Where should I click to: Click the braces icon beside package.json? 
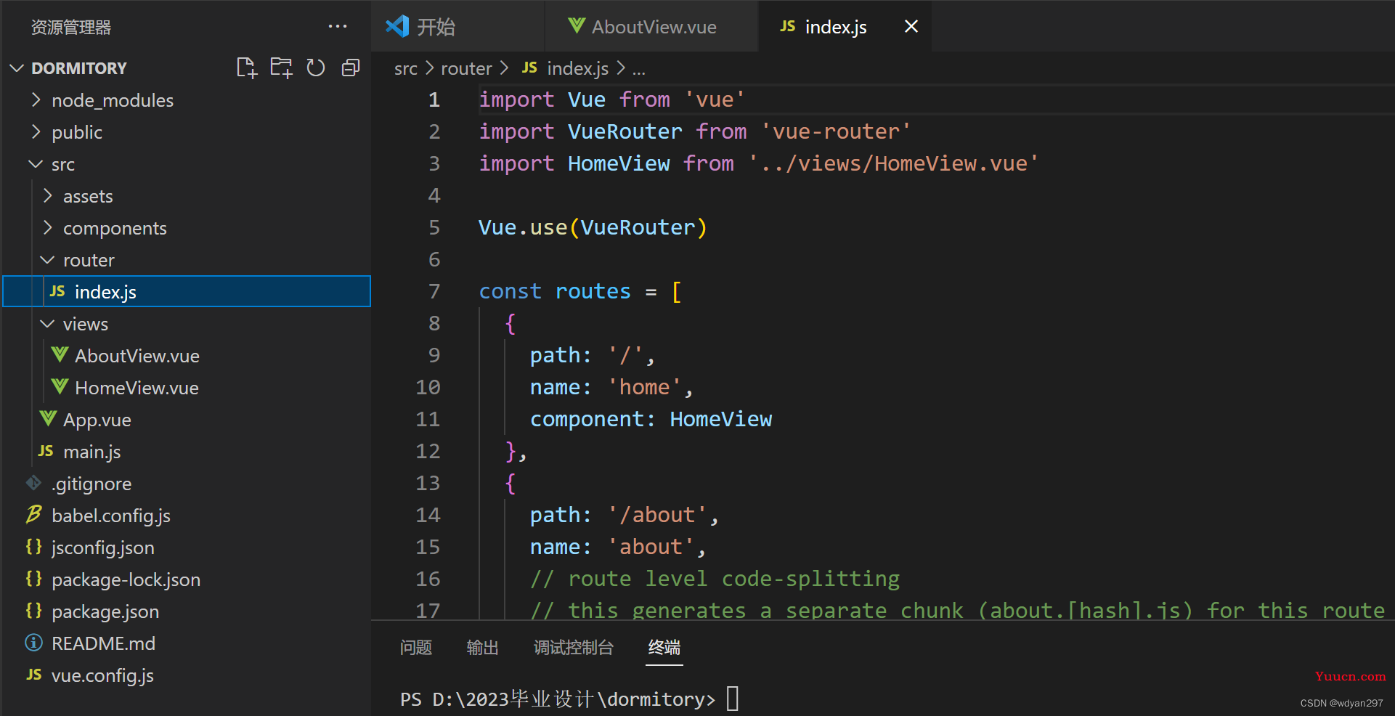coord(33,610)
